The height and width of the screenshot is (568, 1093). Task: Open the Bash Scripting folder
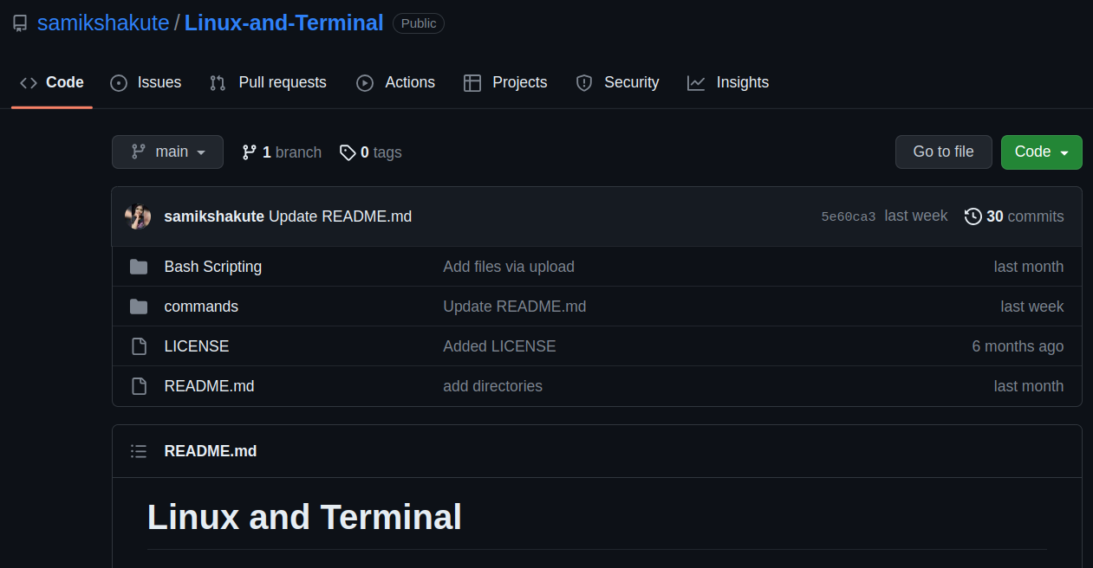(x=213, y=267)
